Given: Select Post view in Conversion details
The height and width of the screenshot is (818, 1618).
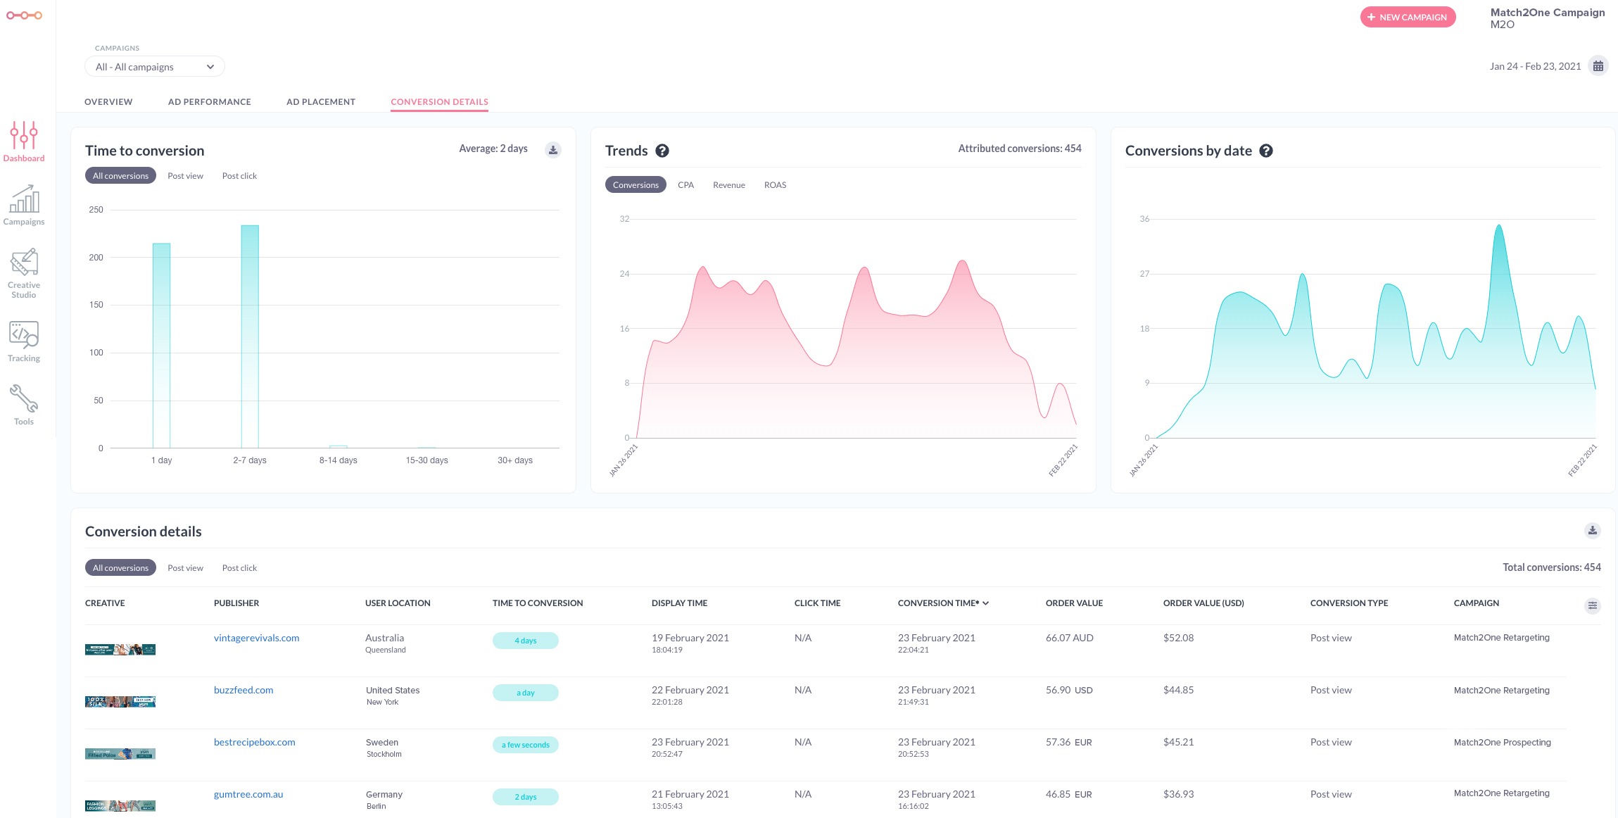Looking at the screenshot, I should coord(185,568).
